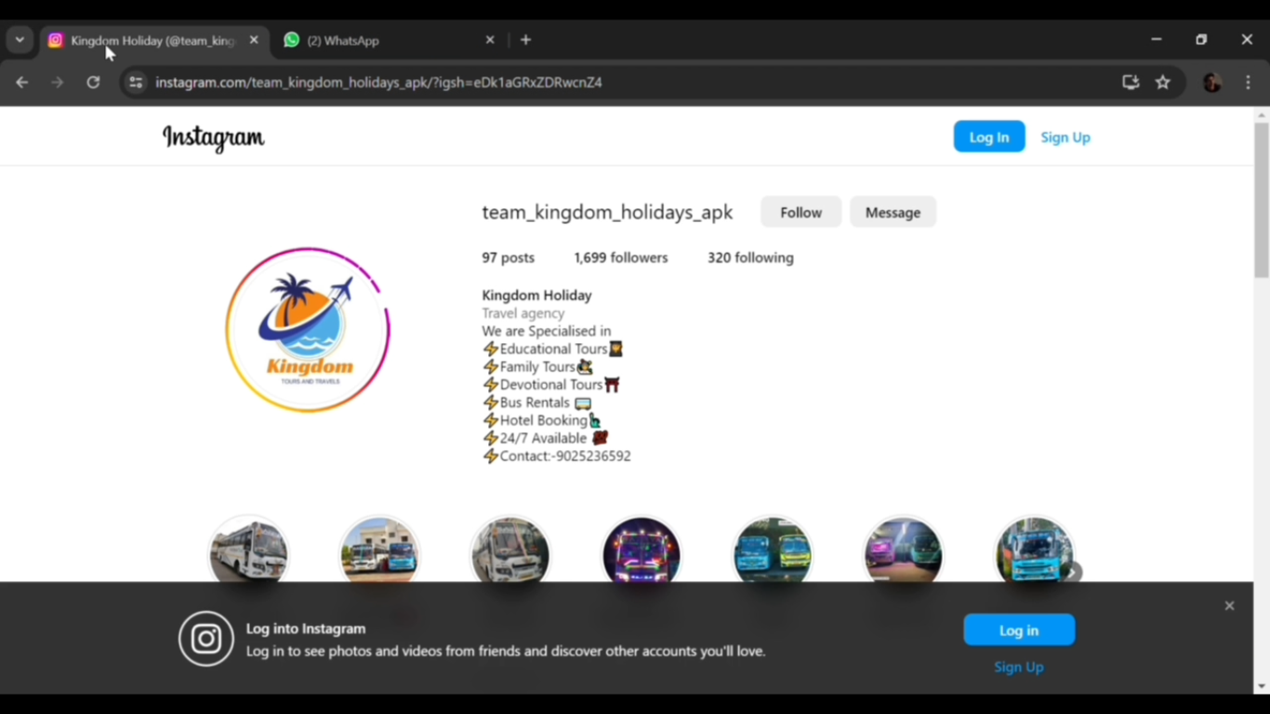Restore down the browser window
The width and height of the screenshot is (1270, 714).
pos(1201,40)
